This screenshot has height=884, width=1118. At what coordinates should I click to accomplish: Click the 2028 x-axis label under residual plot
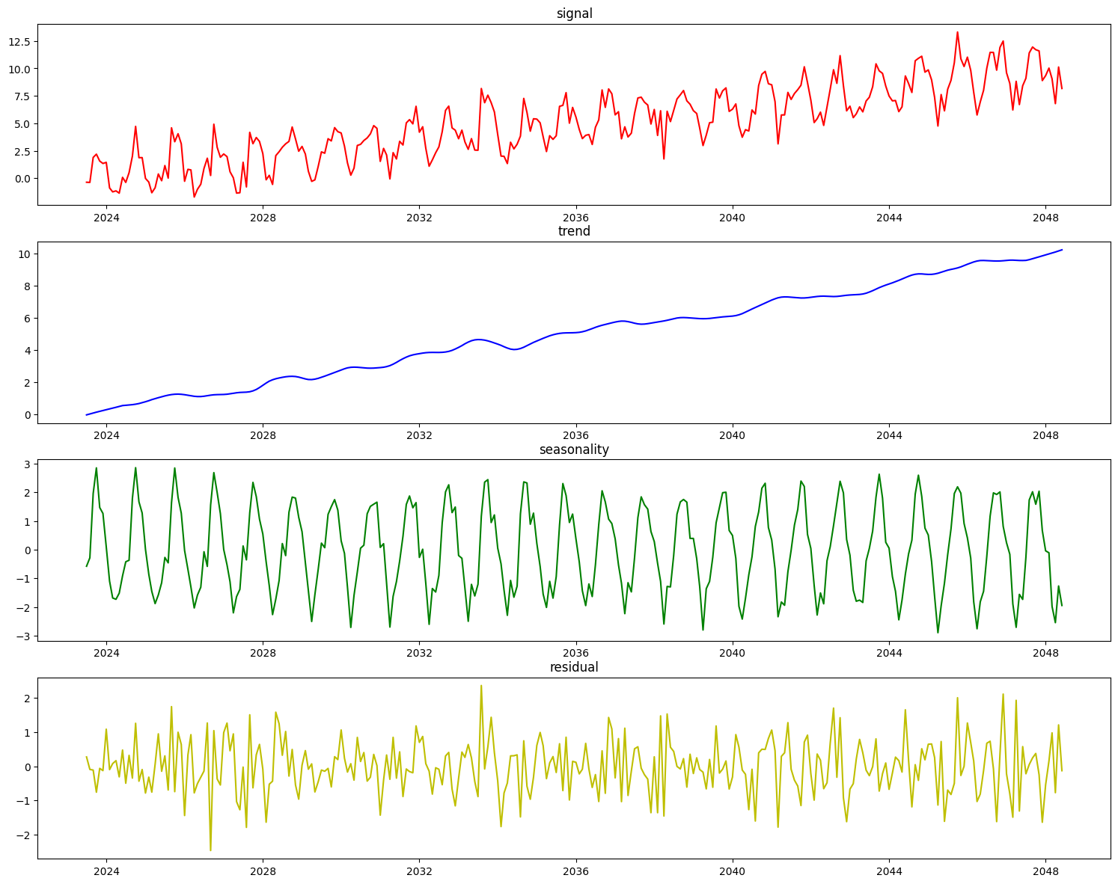[x=263, y=871]
